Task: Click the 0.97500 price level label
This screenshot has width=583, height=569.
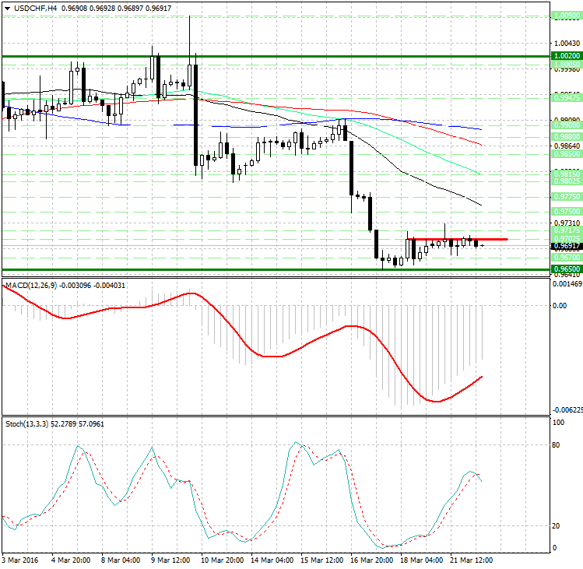Action: point(567,211)
